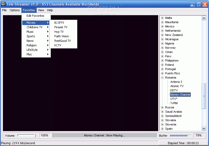Expand the Serbia&Mont node
The height and width of the screenshot is (146, 209).
[162, 116]
